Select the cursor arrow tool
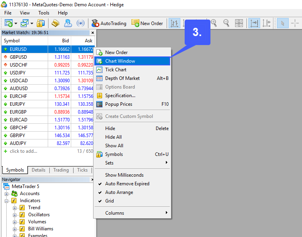This screenshot has height=237, width=302. 283,24
